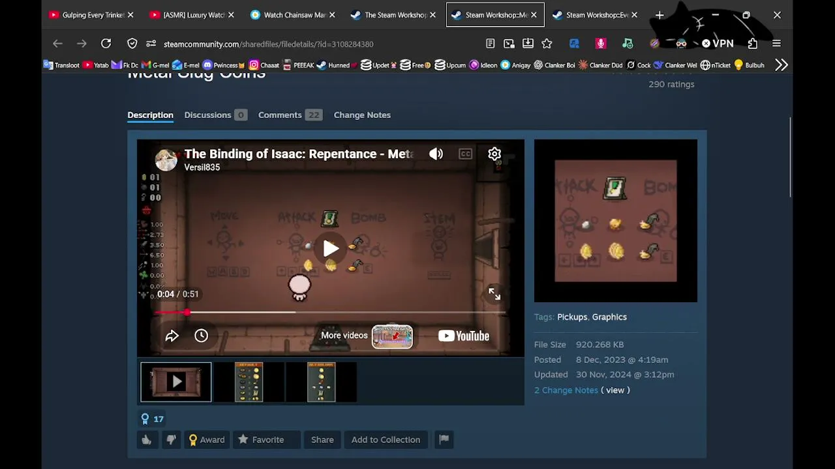Image resolution: width=835 pixels, height=469 pixels.
Task: Open the Hunned Steam bookmark
Action: tap(338, 65)
